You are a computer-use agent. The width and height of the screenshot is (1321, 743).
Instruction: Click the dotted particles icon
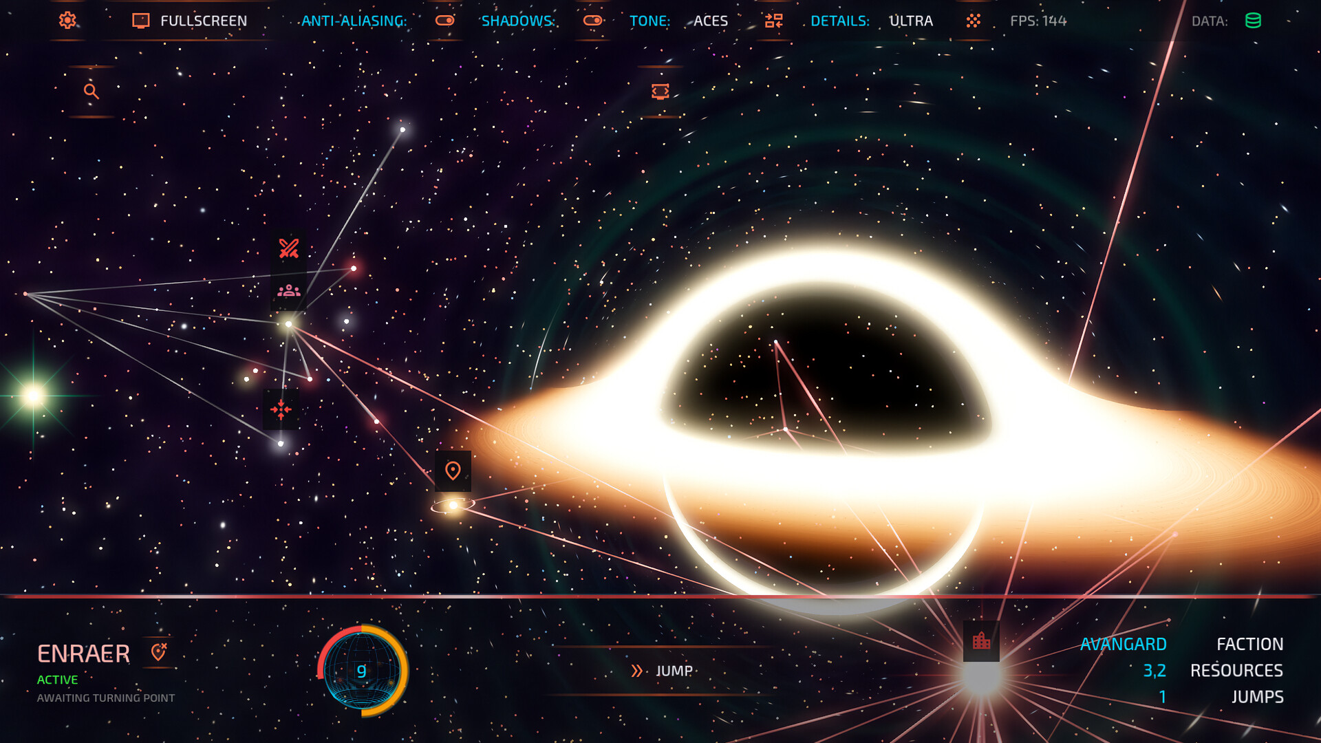(973, 21)
